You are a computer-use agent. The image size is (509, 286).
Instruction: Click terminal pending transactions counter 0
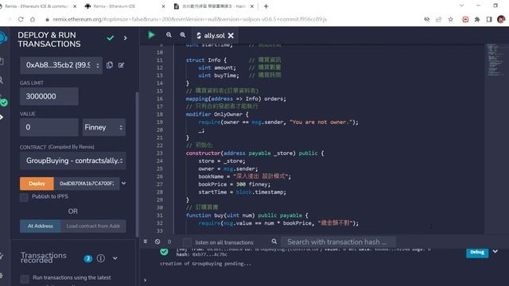point(169,242)
